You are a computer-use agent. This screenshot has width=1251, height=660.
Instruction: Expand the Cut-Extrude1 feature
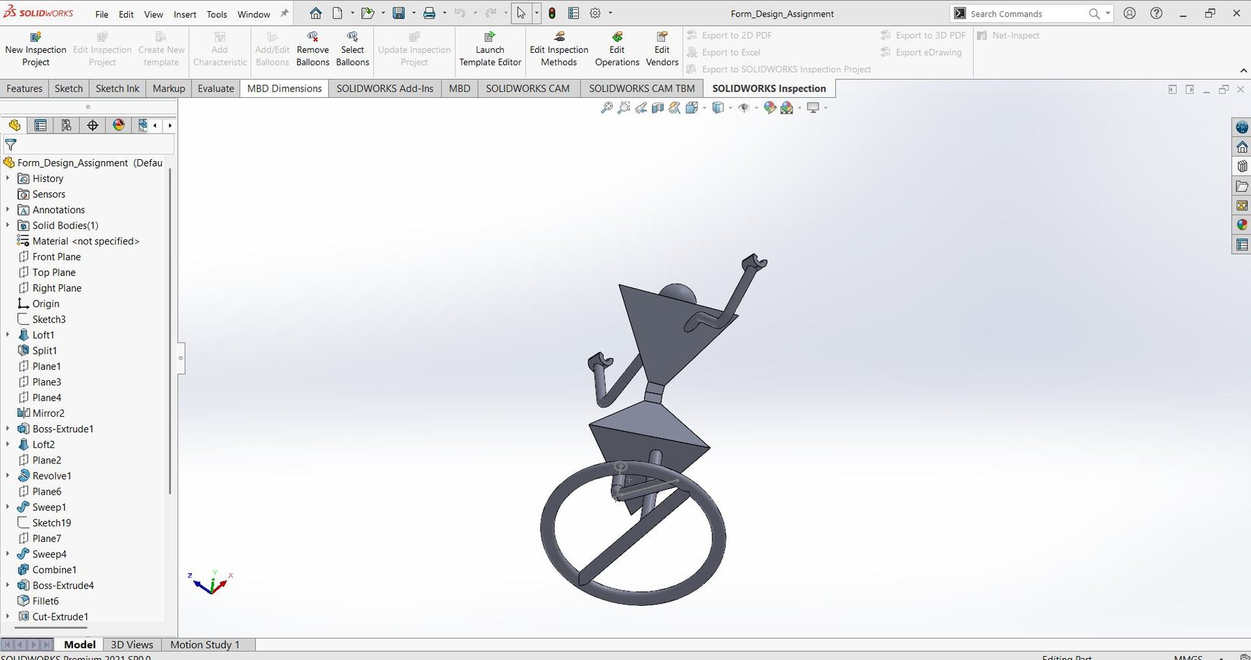point(8,616)
